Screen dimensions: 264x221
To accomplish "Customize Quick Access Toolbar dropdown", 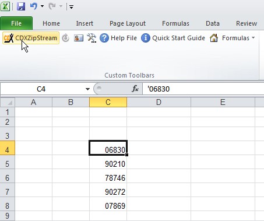I will pyautogui.click(x=71, y=7).
